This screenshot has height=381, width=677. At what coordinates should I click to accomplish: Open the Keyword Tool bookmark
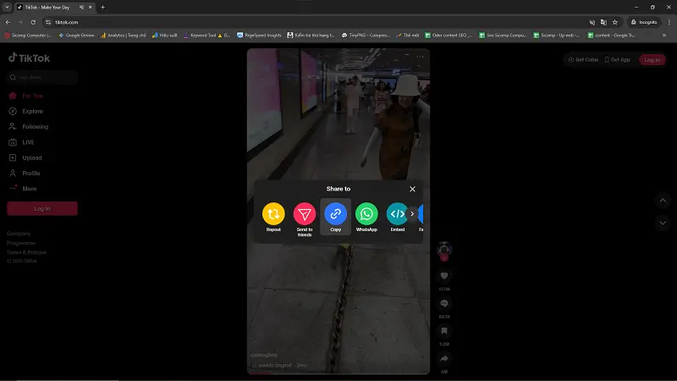(206, 36)
